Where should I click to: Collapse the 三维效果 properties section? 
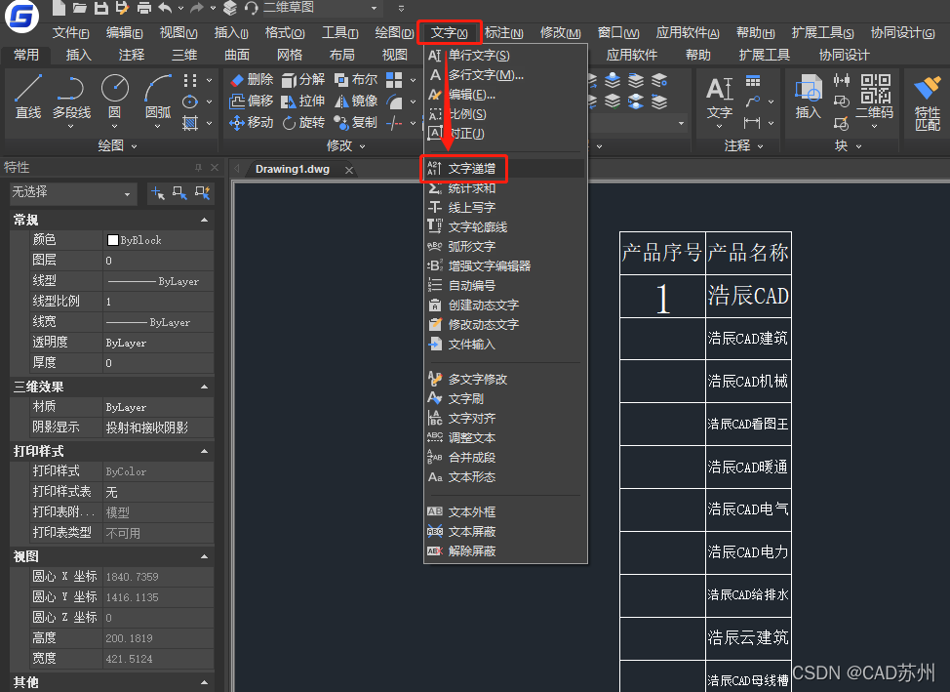click(204, 387)
